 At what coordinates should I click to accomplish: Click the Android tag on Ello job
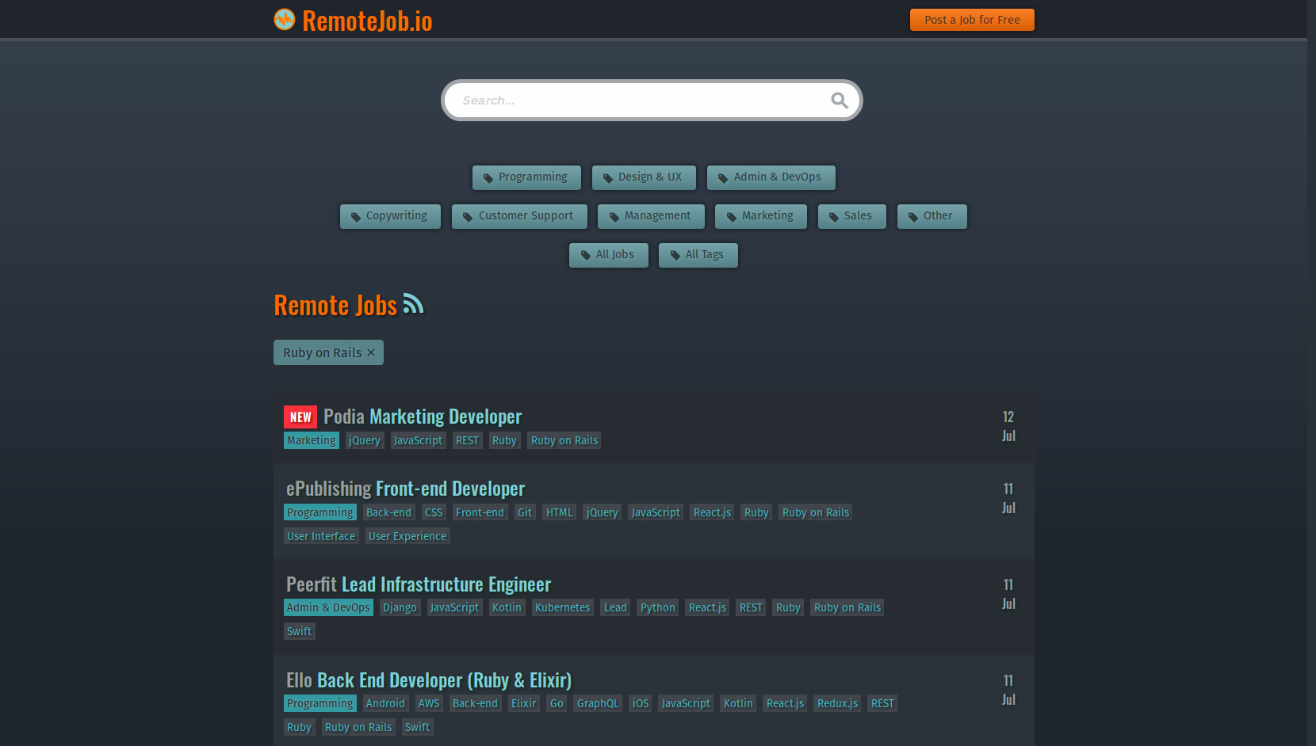click(x=385, y=703)
